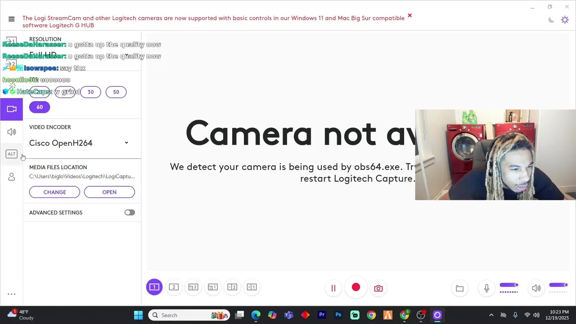
Task: Open the audio settings sidebar tab
Action: 11,132
